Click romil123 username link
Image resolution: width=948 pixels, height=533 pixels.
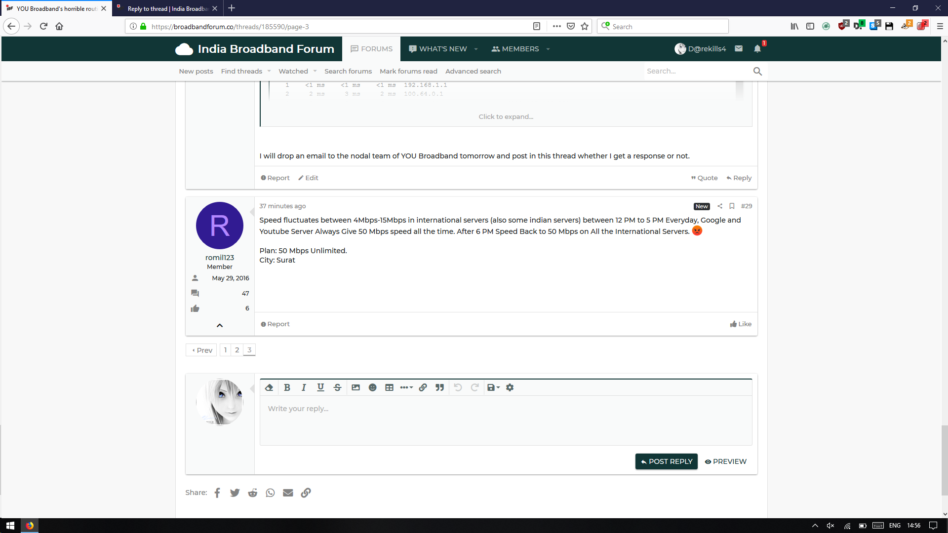click(x=220, y=258)
